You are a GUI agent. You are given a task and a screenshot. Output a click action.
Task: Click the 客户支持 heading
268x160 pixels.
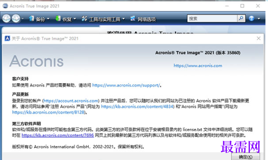click(20, 79)
